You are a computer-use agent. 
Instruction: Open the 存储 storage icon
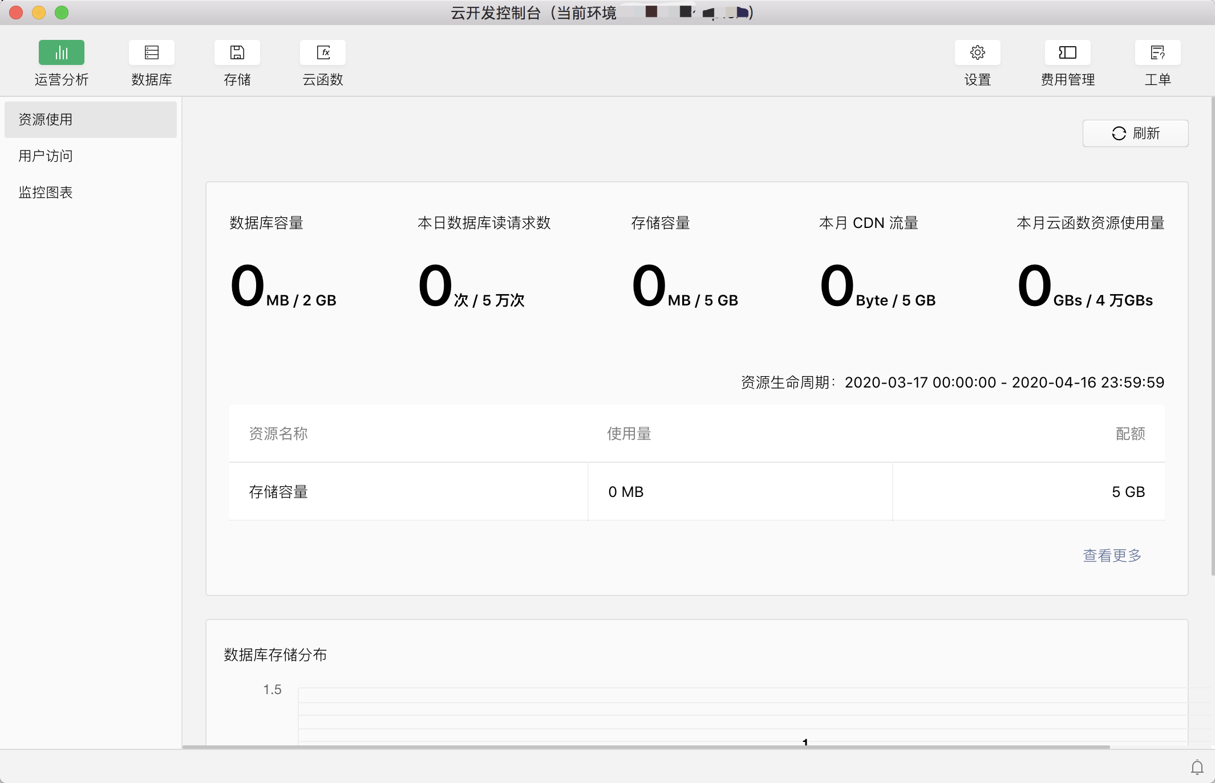click(237, 53)
